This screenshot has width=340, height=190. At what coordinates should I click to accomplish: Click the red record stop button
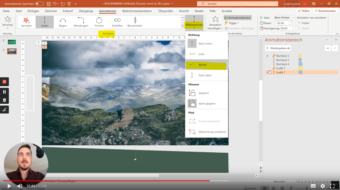click(5, 82)
